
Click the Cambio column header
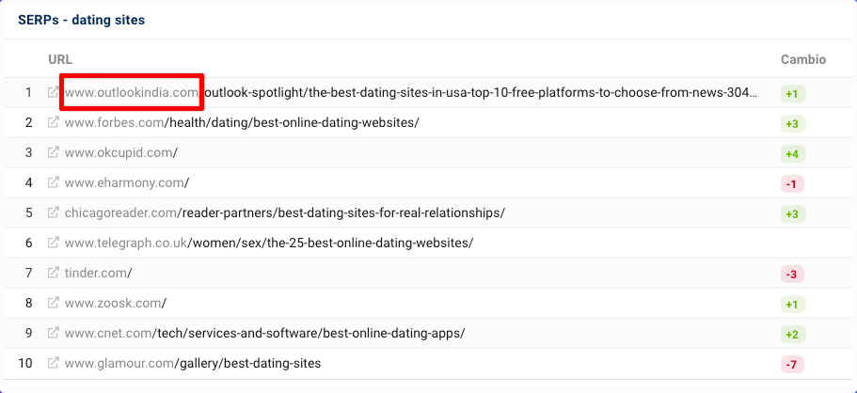pos(802,59)
